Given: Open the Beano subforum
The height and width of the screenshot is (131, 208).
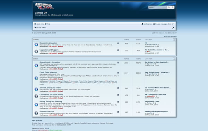Looking at the screenshot, I should (59, 81).
